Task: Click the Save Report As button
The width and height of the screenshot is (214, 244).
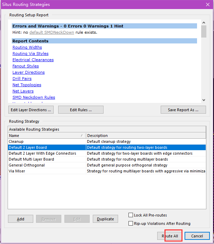Action: pyautogui.click(x=183, y=110)
